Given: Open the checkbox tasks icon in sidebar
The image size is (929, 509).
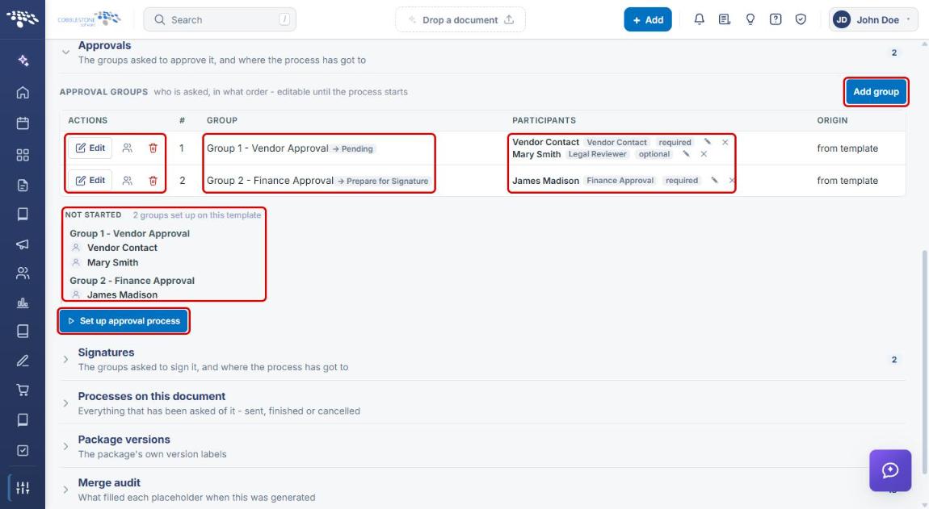Looking at the screenshot, I should pos(23,450).
